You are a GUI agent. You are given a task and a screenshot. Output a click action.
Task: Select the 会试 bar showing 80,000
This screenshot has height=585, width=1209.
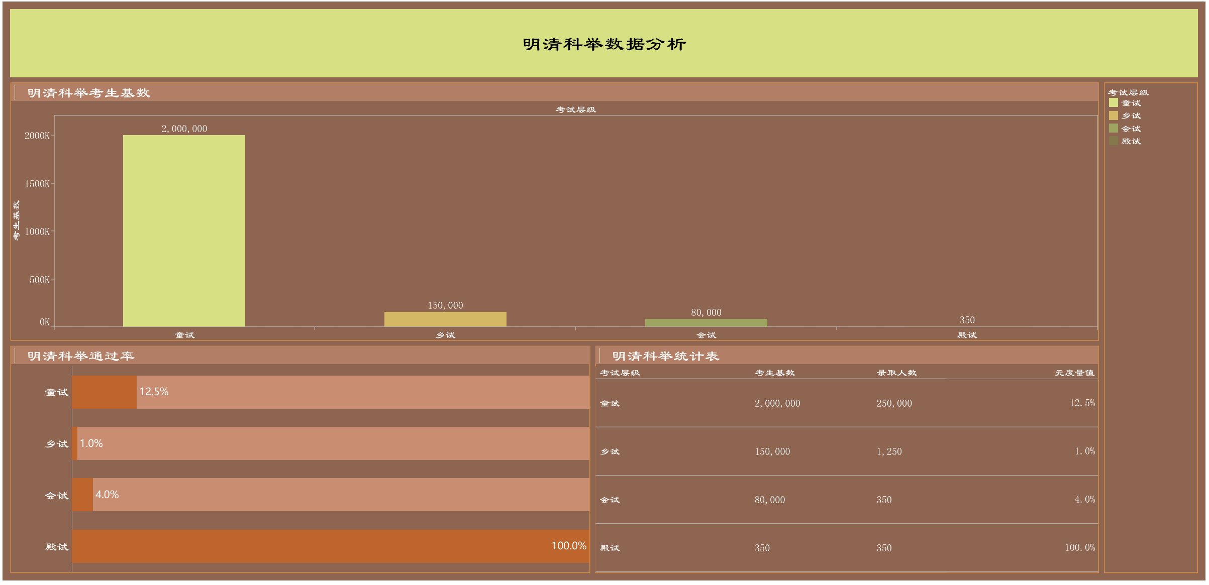706,322
